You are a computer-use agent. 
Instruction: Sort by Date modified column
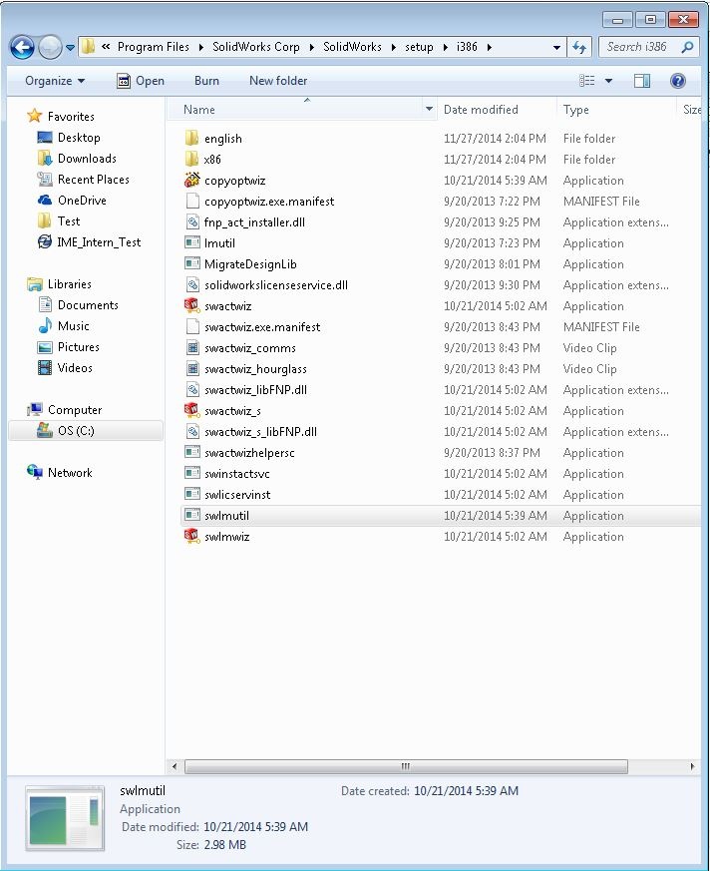point(481,110)
